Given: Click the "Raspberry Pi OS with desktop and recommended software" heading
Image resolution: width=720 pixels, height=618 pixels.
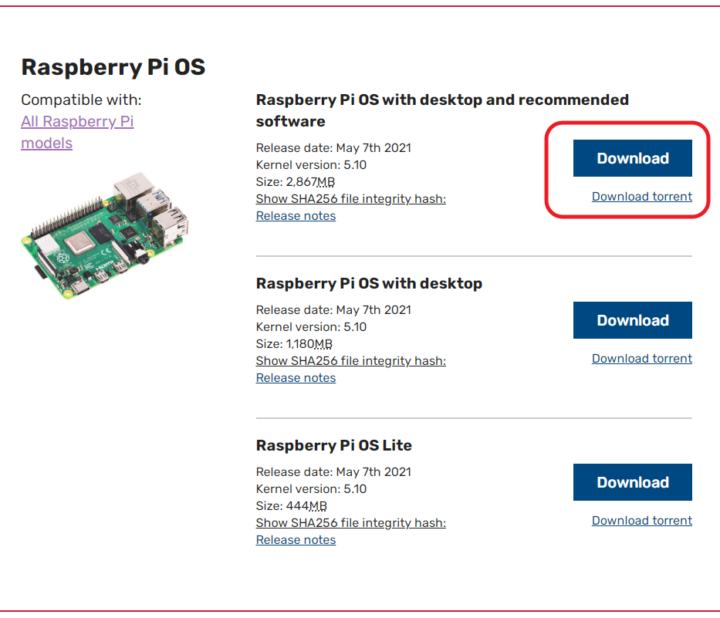Looking at the screenshot, I should tap(442, 110).
